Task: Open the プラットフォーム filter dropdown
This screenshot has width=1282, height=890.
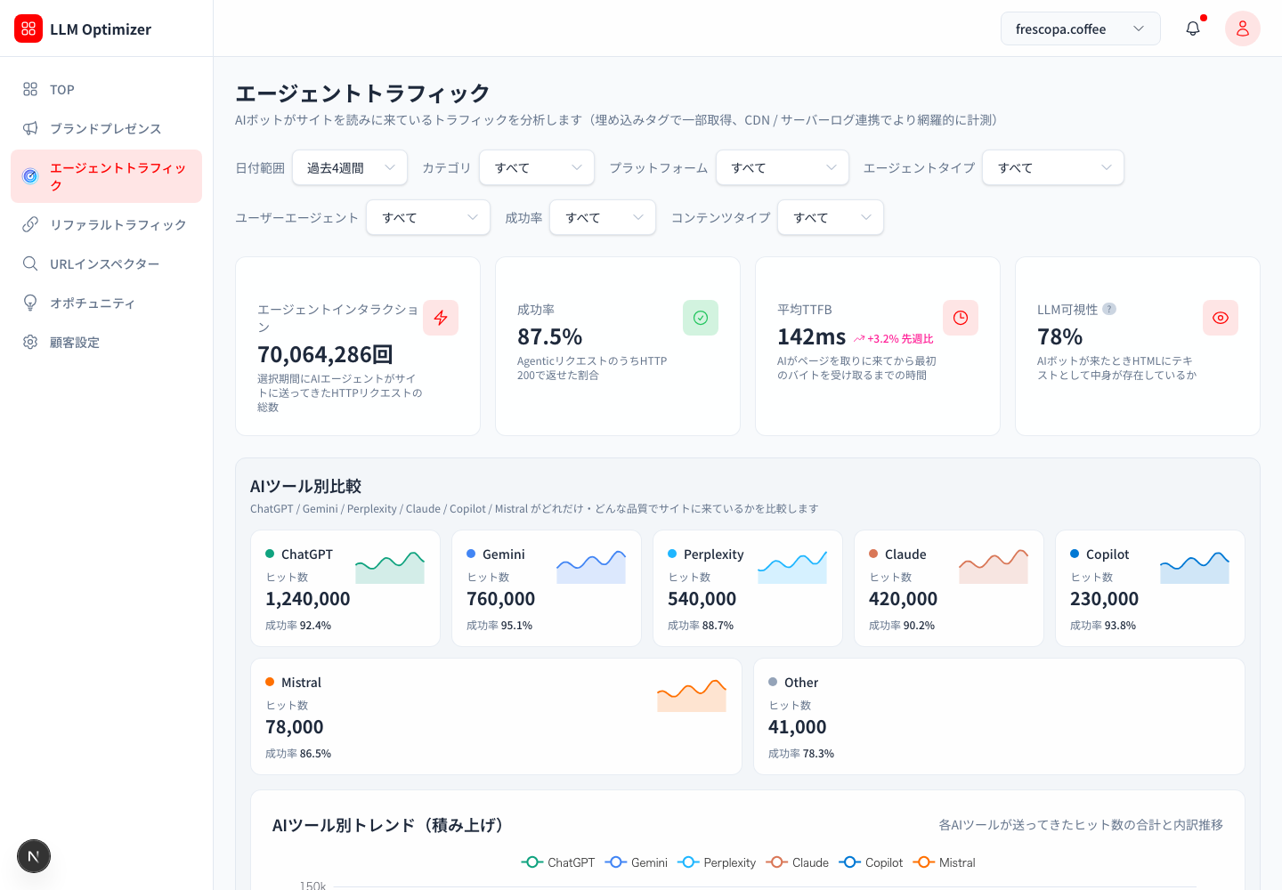Action: click(x=783, y=167)
